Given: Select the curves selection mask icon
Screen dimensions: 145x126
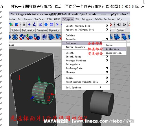Looking at the screenshot, I should pos(40,25).
